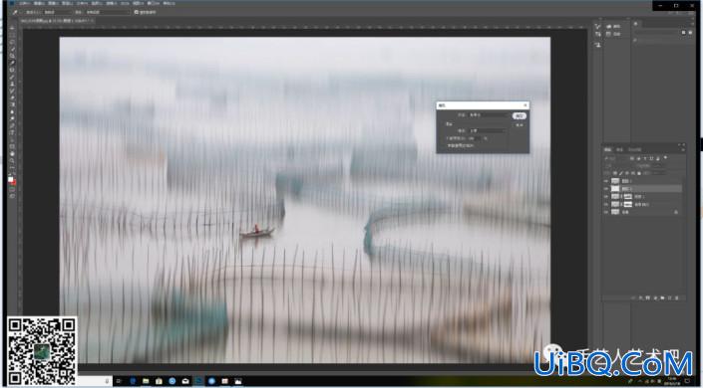Select the Clone Stamp tool
This screenshot has height=388, width=703.
[x=13, y=84]
